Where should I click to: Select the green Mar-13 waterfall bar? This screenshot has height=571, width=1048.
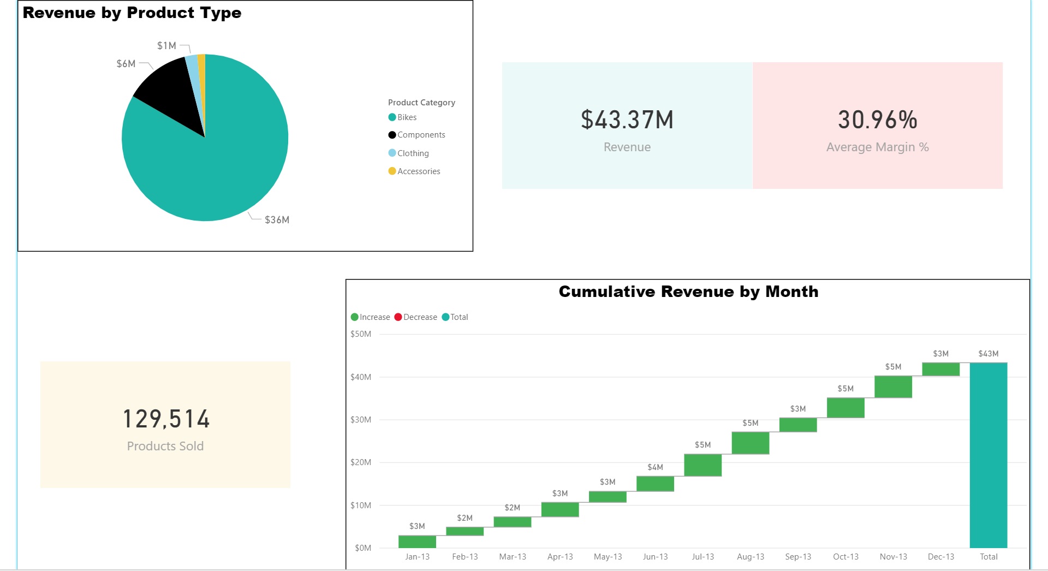(513, 522)
